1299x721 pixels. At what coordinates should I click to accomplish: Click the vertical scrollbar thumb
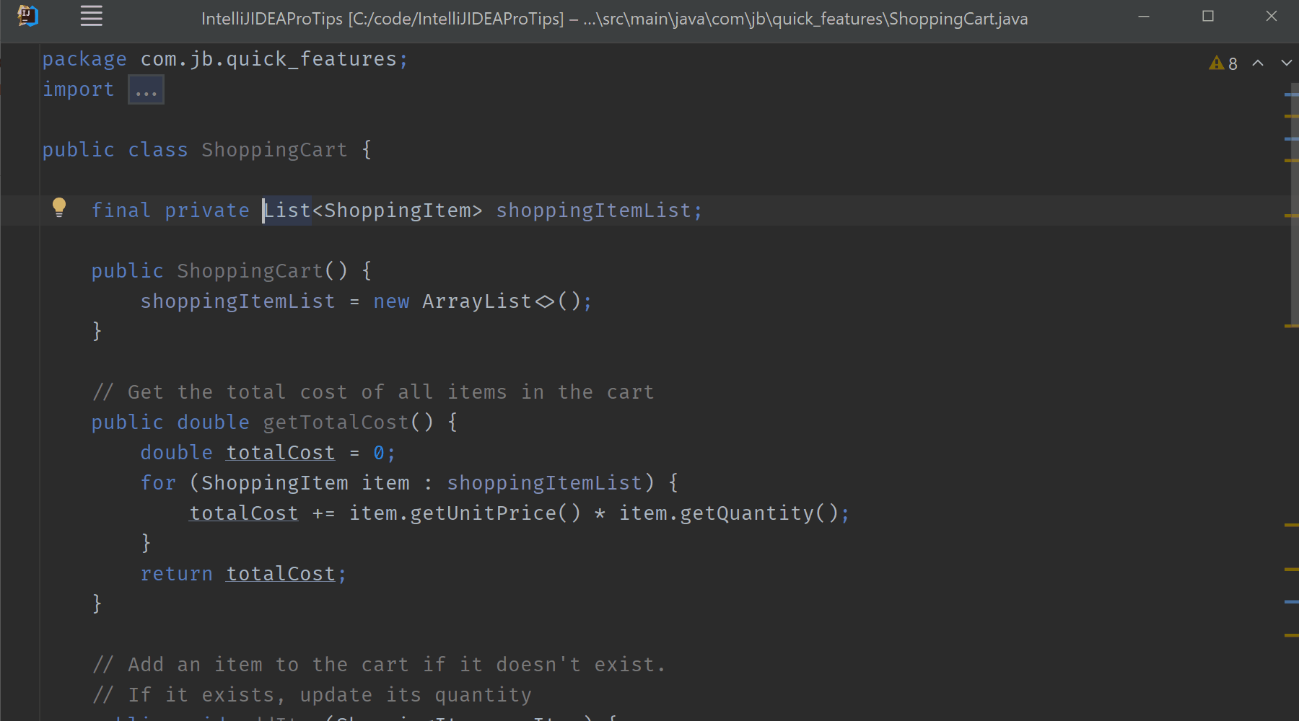(1295, 203)
